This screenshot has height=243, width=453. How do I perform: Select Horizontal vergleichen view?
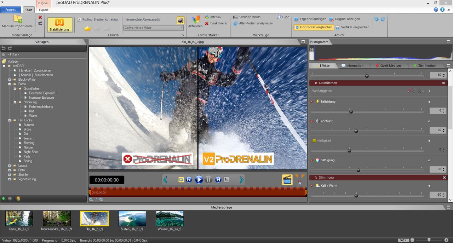314,27
